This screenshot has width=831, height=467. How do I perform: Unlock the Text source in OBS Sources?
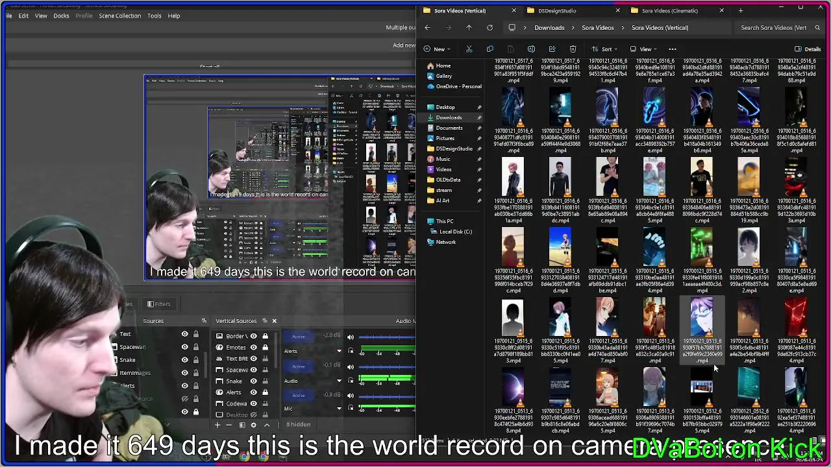click(195, 335)
